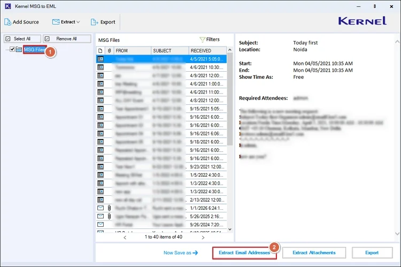401x267 pixels.
Task: Click the file list scrollbar up arrow
Action: coord(230,50)
